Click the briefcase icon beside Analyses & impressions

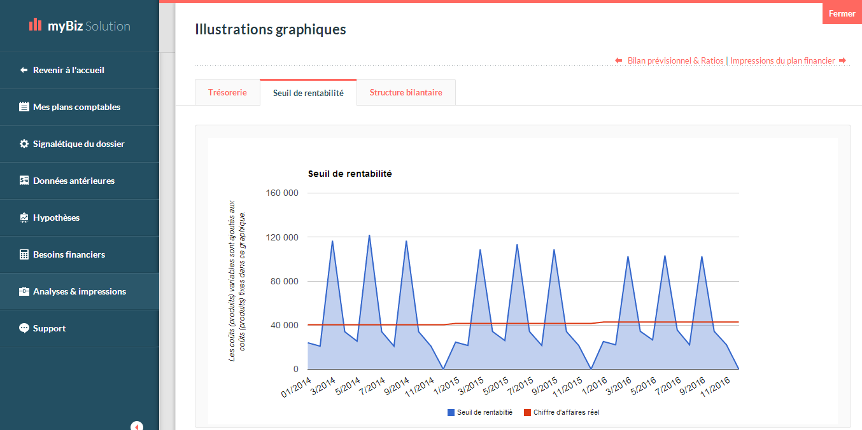pyautogui.click(x=24, y=291)
